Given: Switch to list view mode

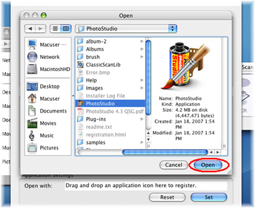Looking at the screenshot, I should [x=56, y=28].
